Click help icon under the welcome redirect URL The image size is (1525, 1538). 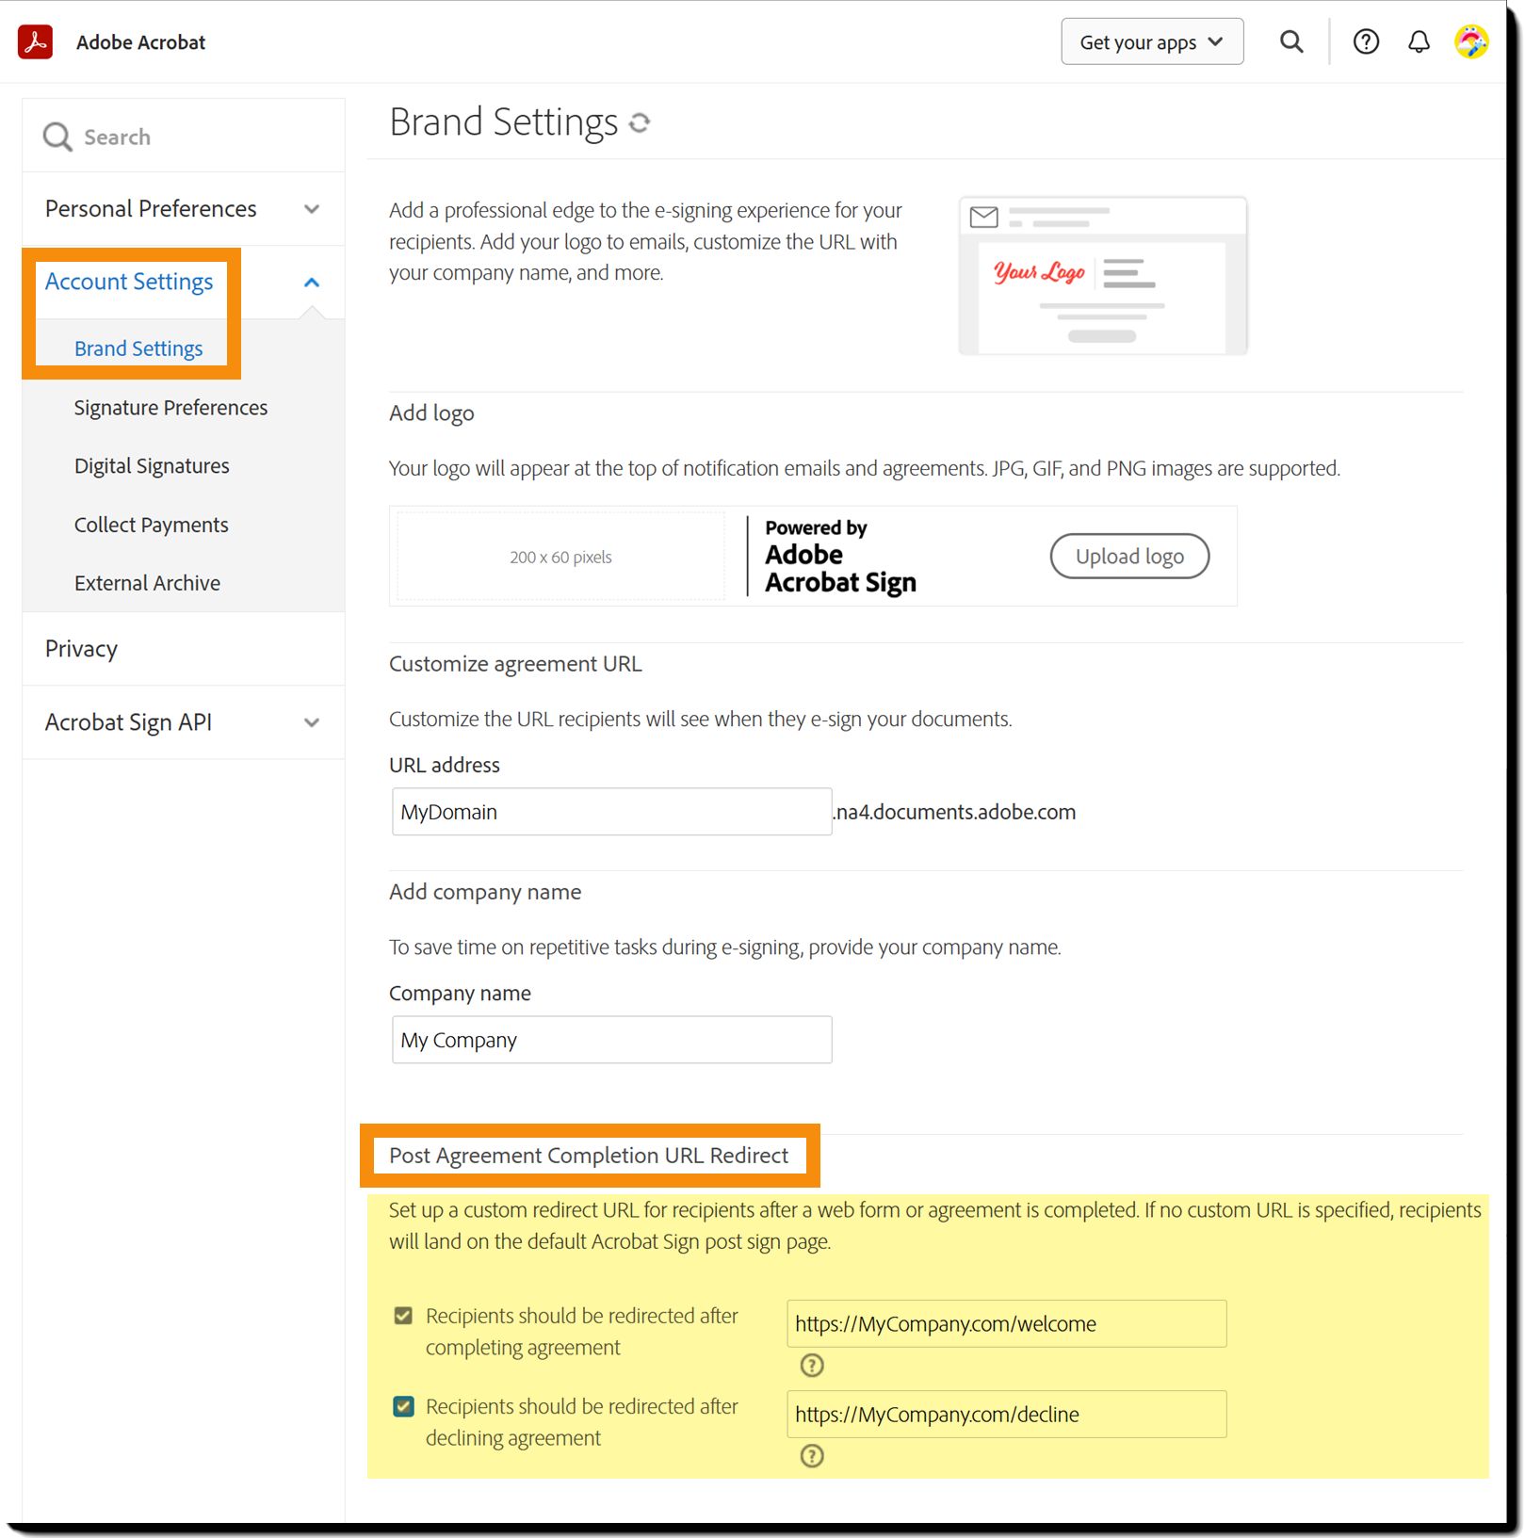coord(812,1365)
